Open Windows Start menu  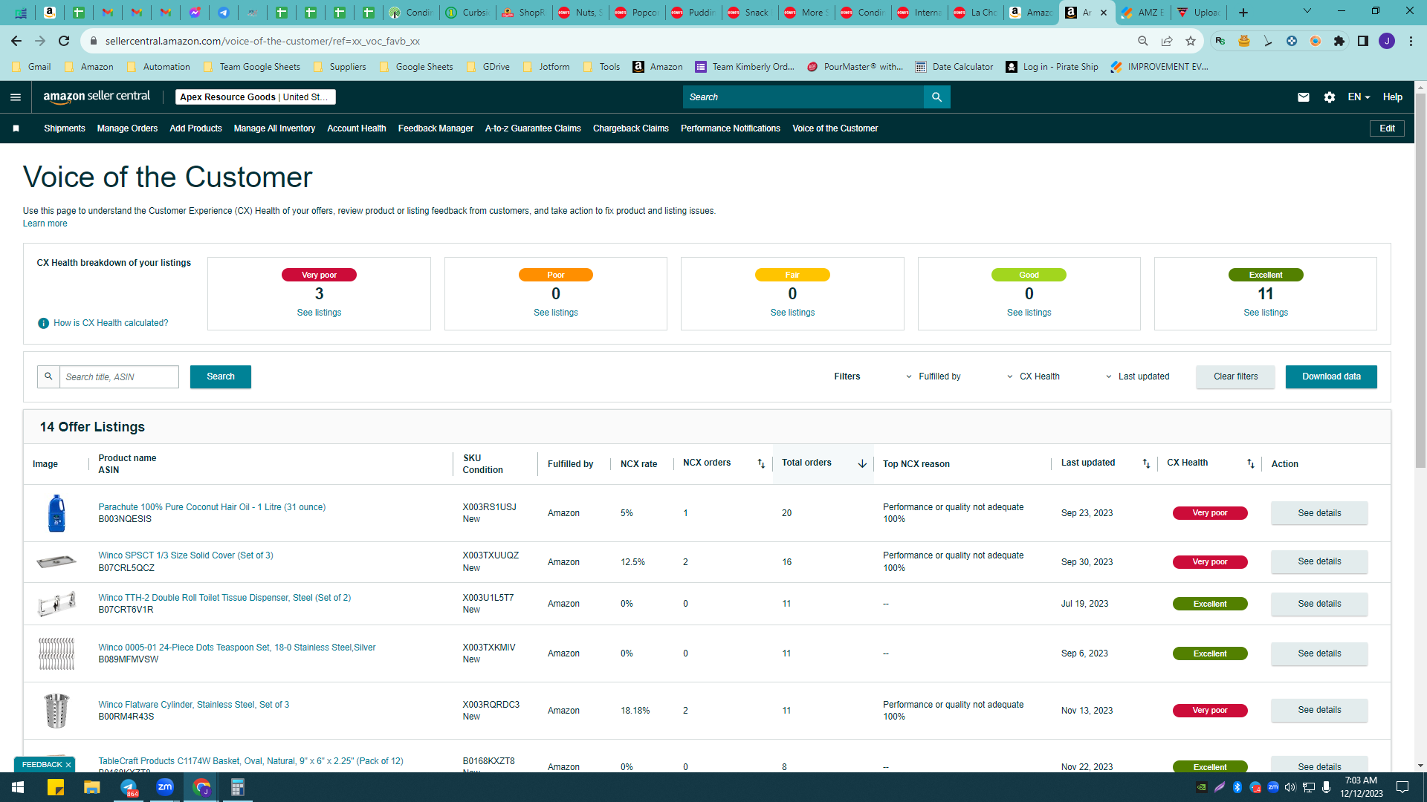click(18, 787)
